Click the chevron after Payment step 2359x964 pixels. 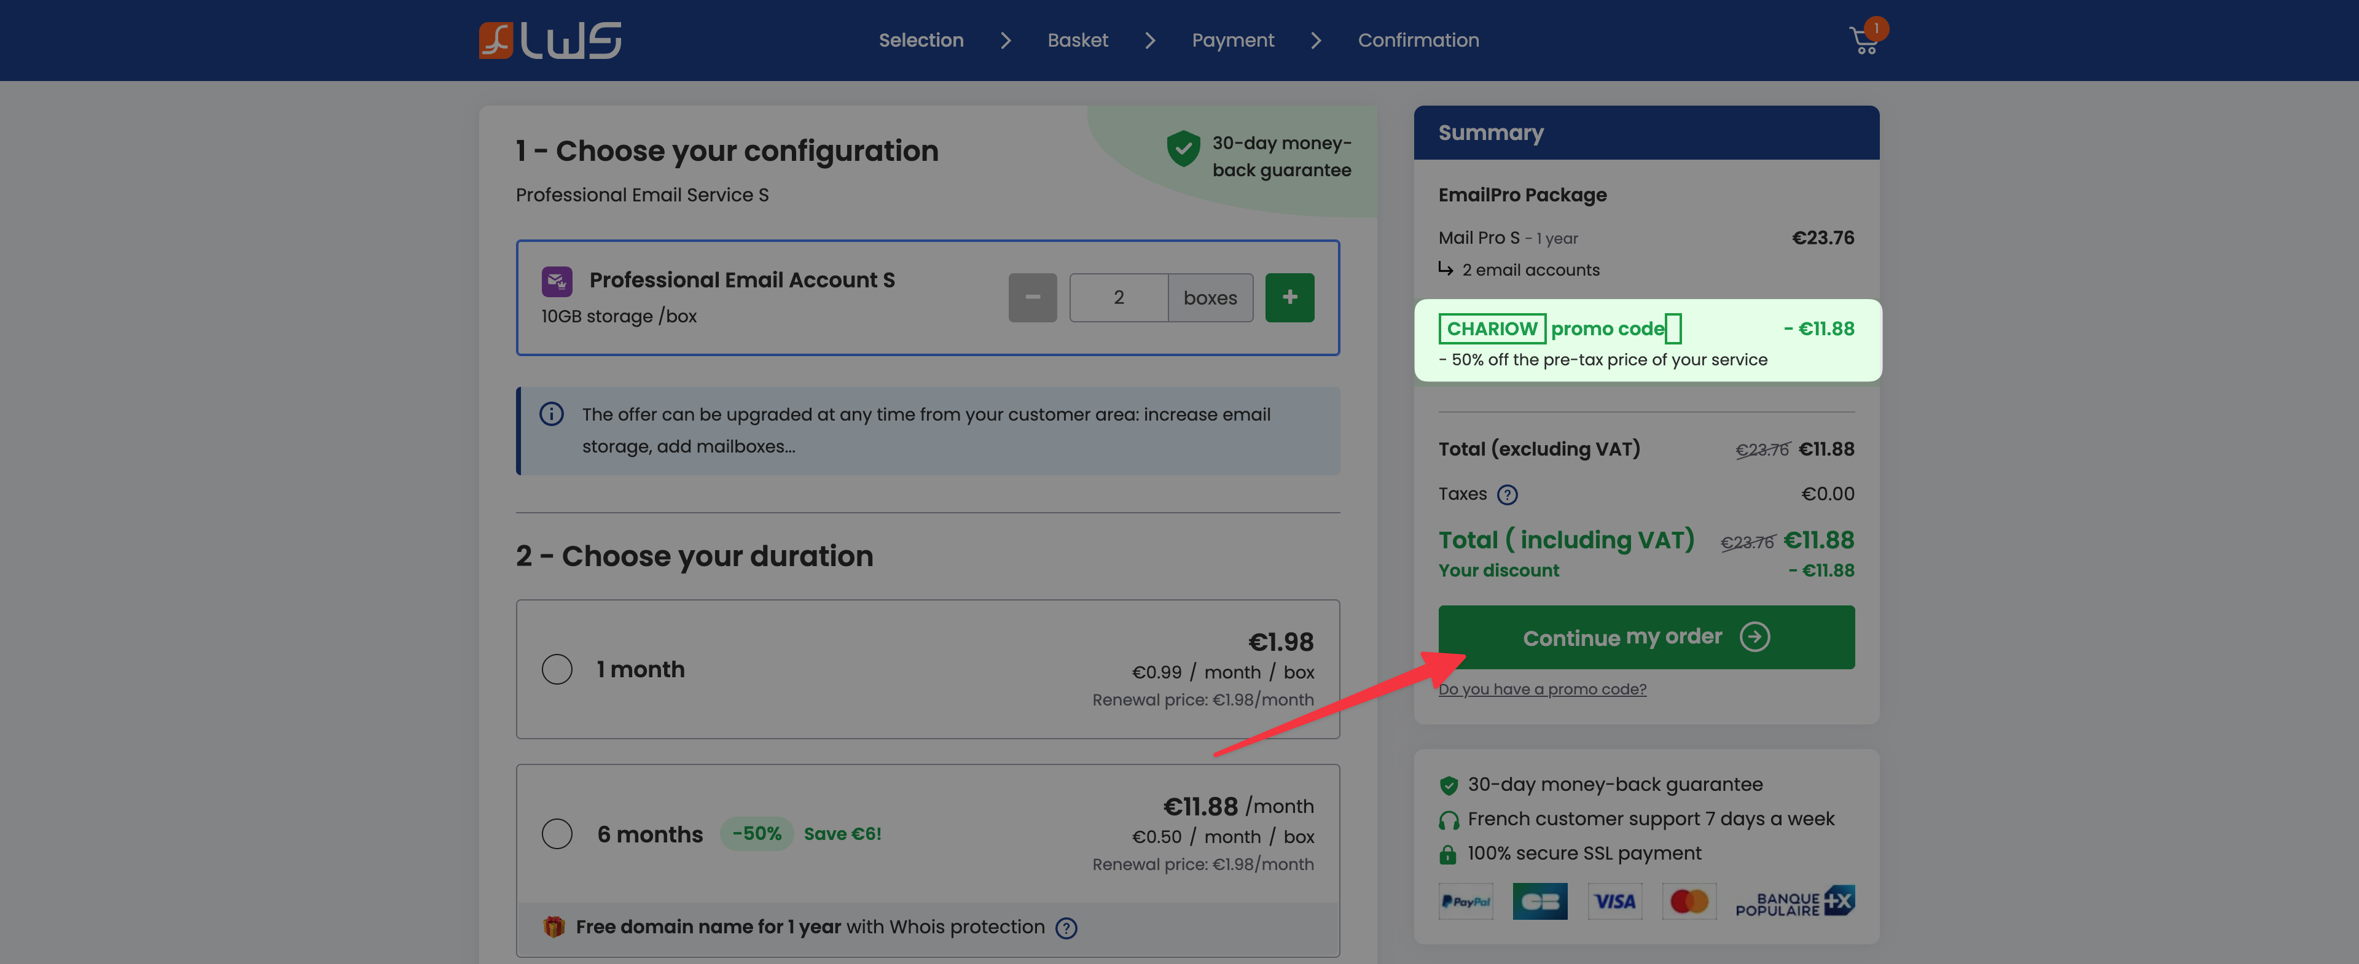[x=1316, y=41]
